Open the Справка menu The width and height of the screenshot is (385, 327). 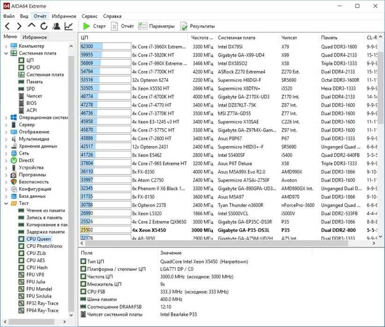click(x=112, y=16)
